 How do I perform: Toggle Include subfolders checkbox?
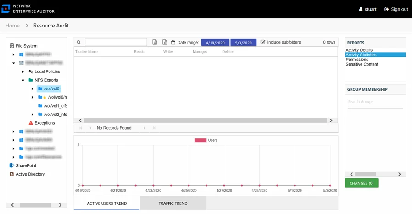click(x=263, y=42)
